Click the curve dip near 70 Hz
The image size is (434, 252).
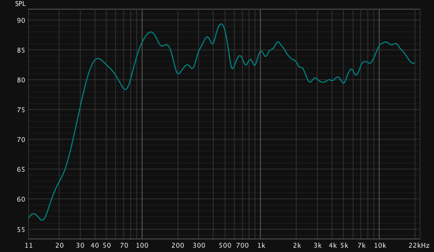pos(125,89)
